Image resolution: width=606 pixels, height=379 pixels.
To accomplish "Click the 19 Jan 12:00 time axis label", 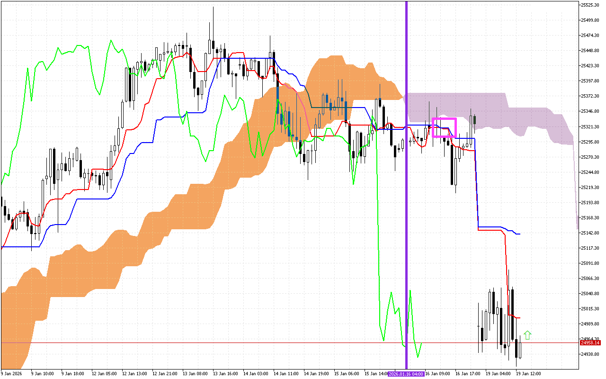I will point(528,373).
